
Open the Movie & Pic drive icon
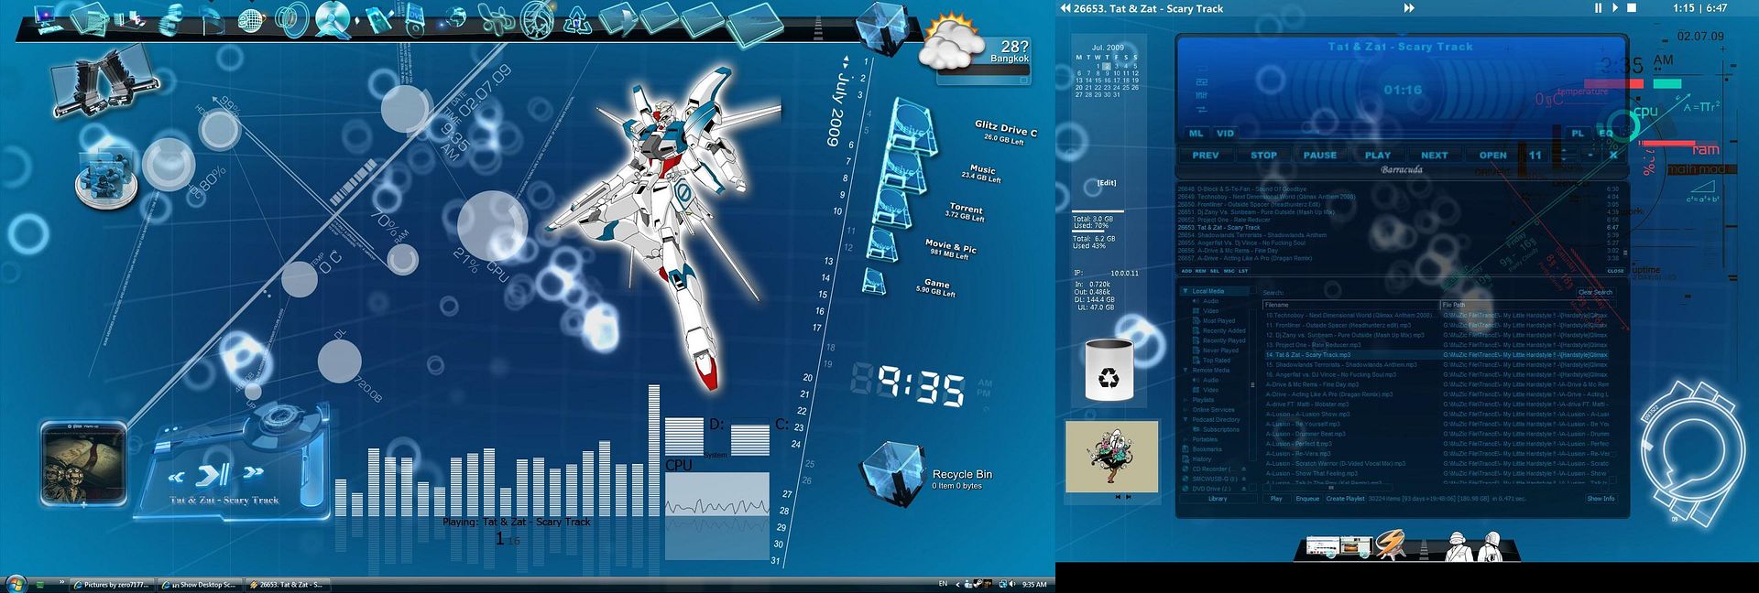point(882,243)
